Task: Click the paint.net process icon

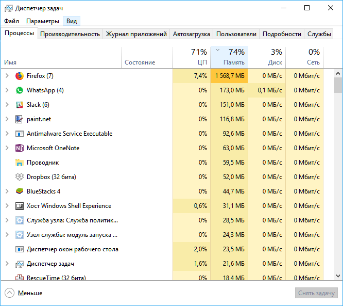Action: point(20,119)
